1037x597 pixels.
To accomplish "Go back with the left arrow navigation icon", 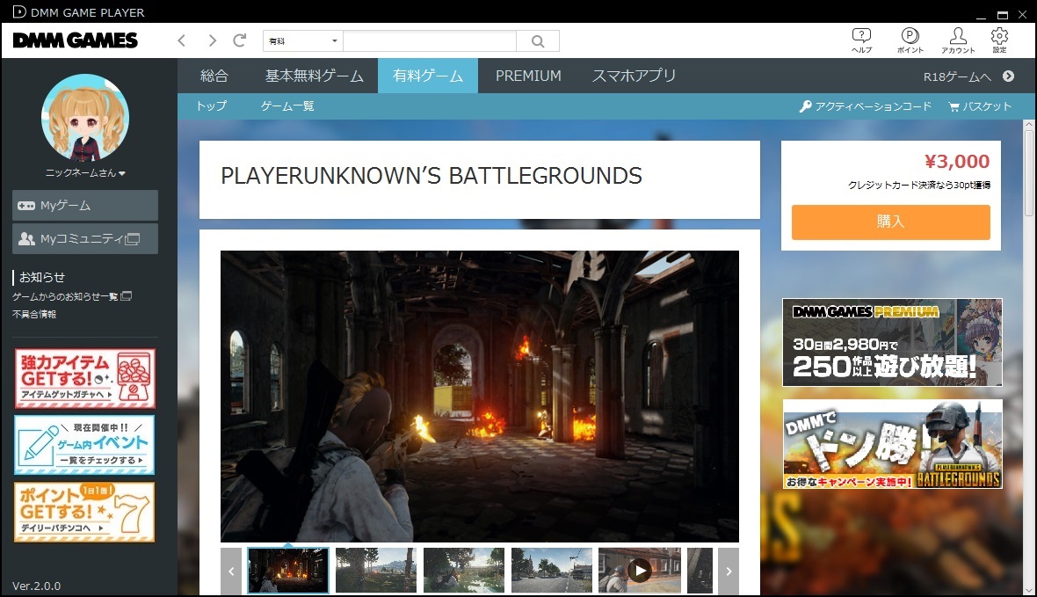I will [181, 41].
